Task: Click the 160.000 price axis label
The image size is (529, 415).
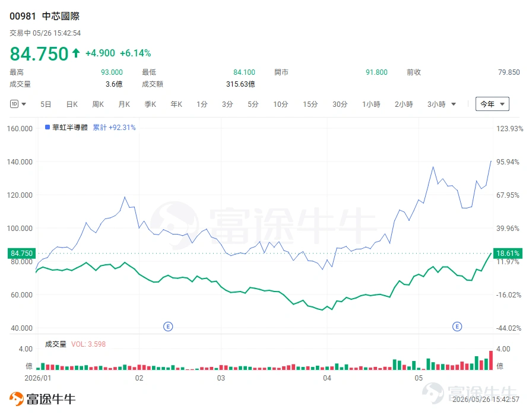Action: (20, 129)
